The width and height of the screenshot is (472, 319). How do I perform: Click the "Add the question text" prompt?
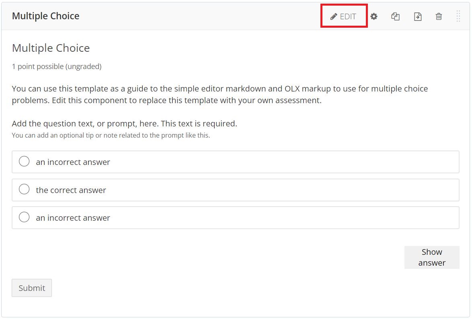coord(124,124)
